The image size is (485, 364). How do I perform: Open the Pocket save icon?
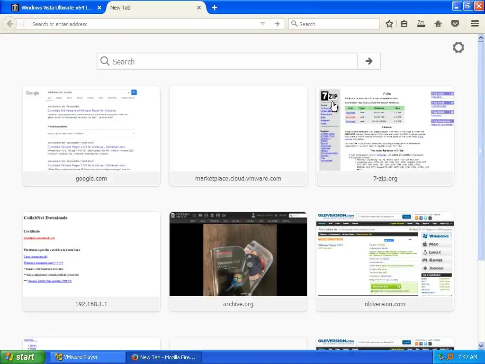[x=455, y=24]
